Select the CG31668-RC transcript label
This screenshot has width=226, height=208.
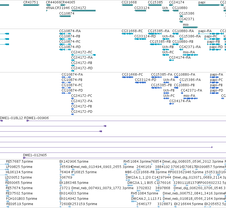point(132,31)
